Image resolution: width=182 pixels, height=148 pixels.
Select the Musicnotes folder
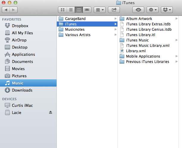[x=87, y=29]
